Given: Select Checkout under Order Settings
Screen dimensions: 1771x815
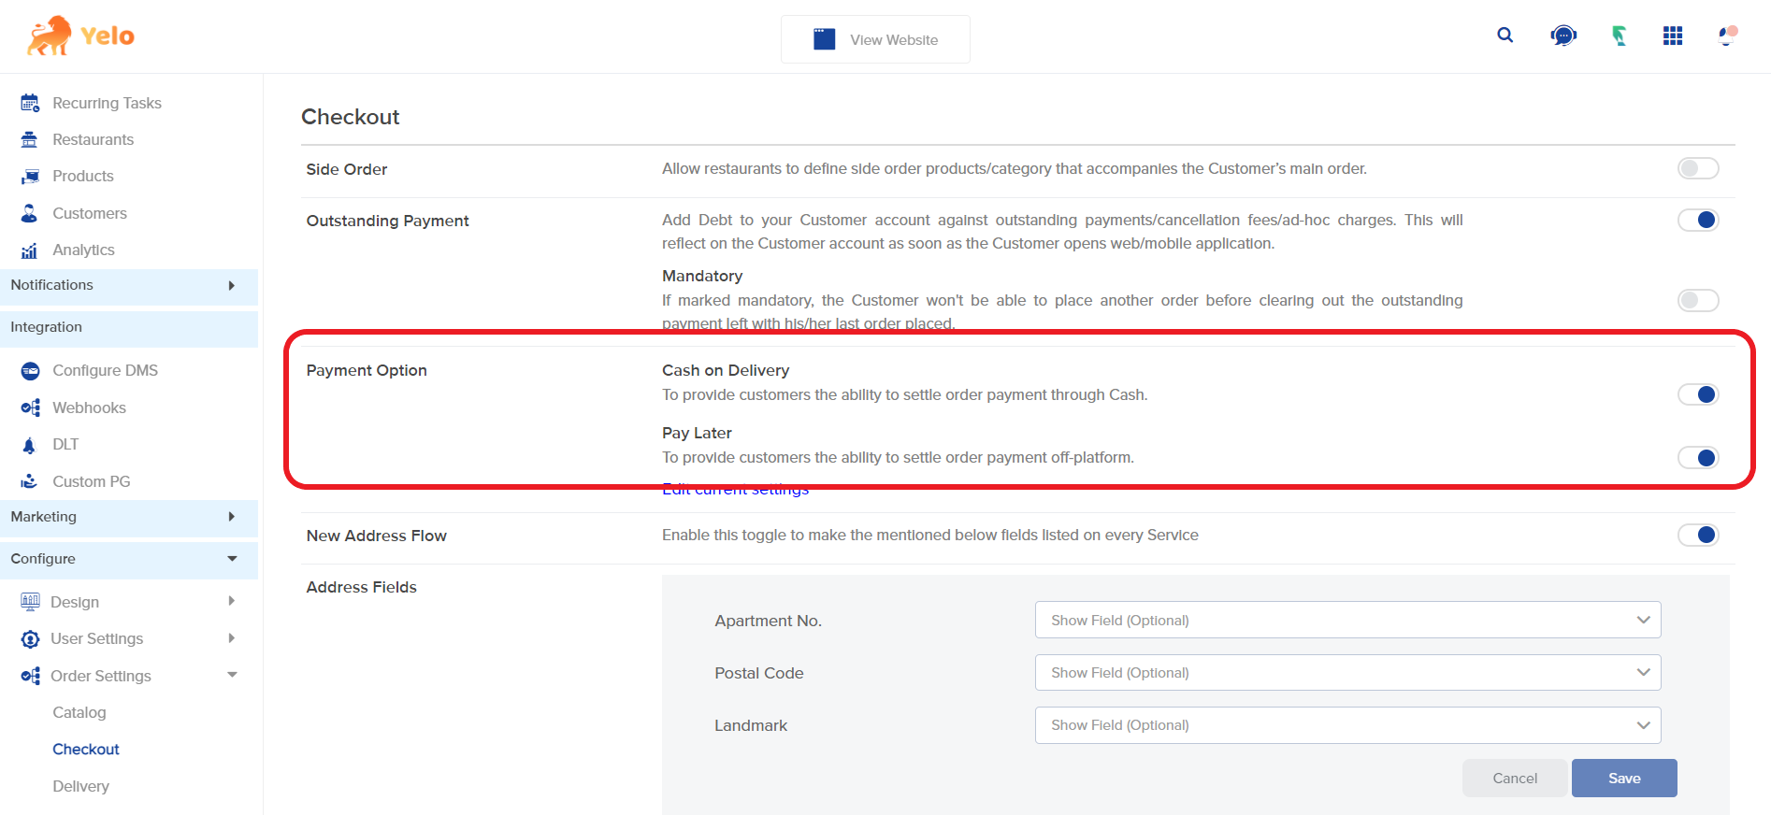Looking at the screenshot, I should coord(86,750).
